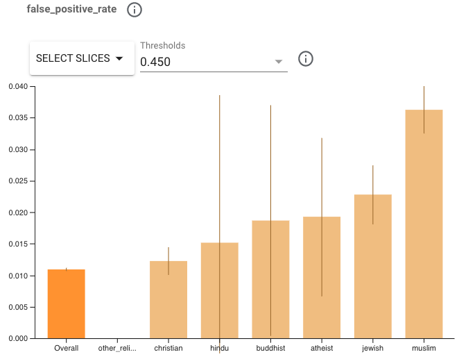Click the hindu x-axis label

[220, 348]
